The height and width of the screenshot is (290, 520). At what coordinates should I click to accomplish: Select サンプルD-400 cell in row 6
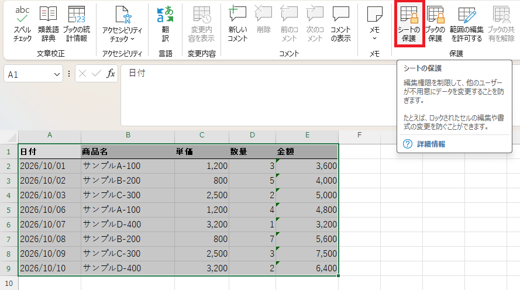pos(128,225)
